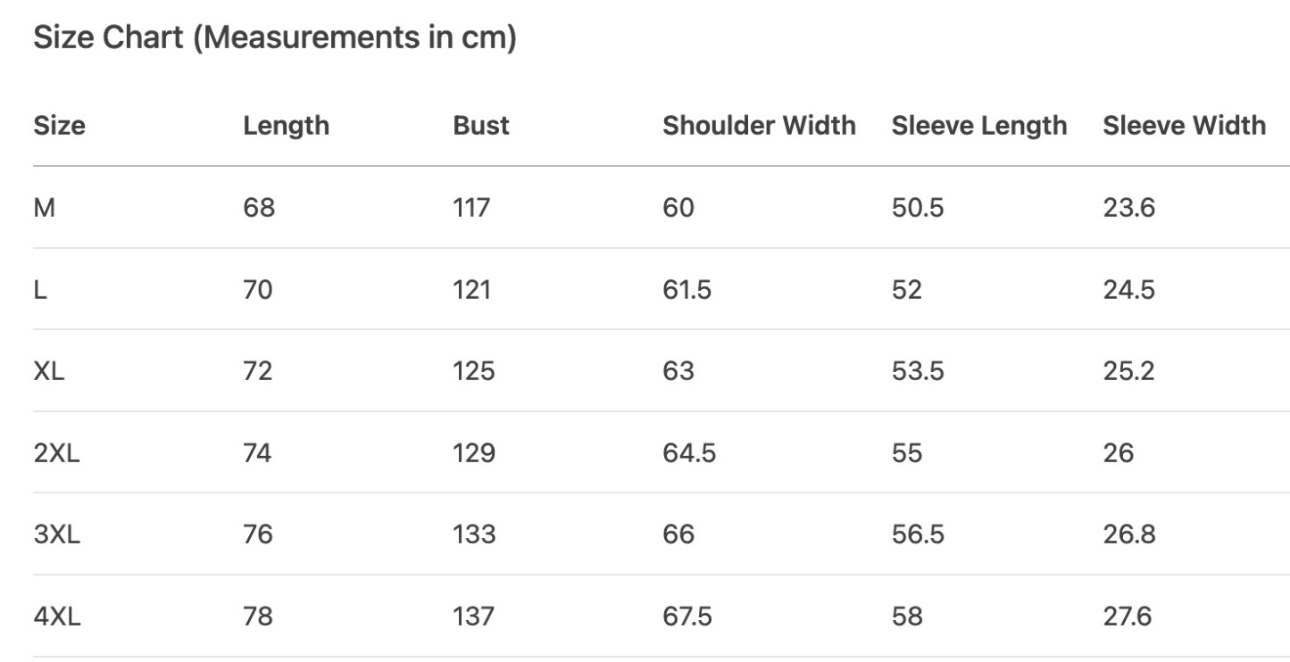Image resolution: width=1290 pixels, height=662 pixels.
Task: Click the XL size row label
Action: pyautogui.click(x=49, y=371)
